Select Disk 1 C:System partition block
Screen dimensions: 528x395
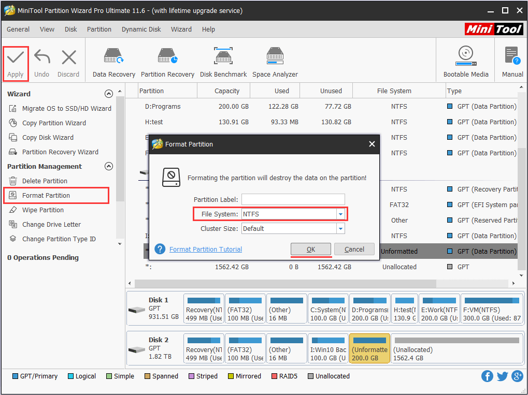point(328,309)
